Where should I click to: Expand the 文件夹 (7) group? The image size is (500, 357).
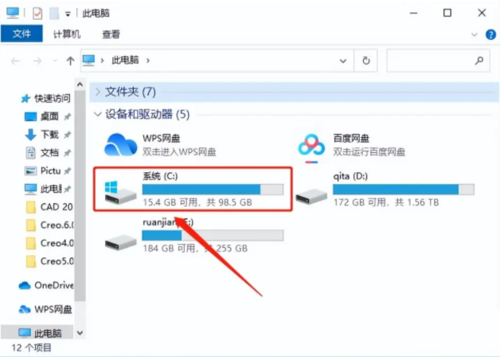98,92
